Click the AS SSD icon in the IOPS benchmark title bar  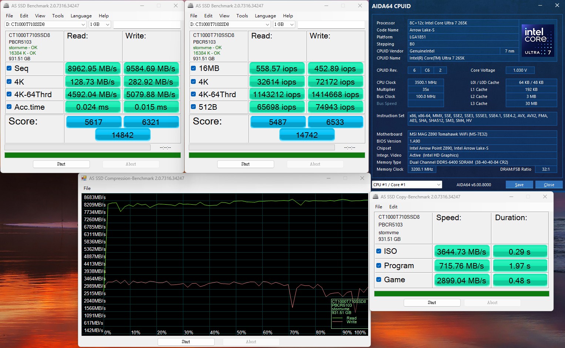[190, 5]
